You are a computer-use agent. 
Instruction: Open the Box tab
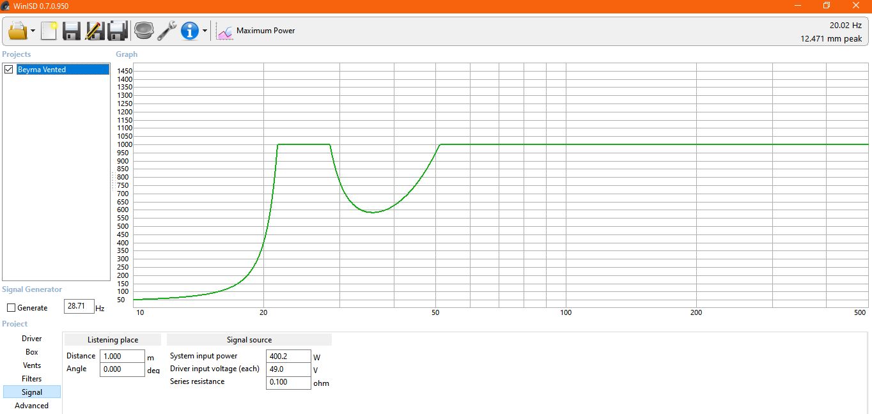32,352
